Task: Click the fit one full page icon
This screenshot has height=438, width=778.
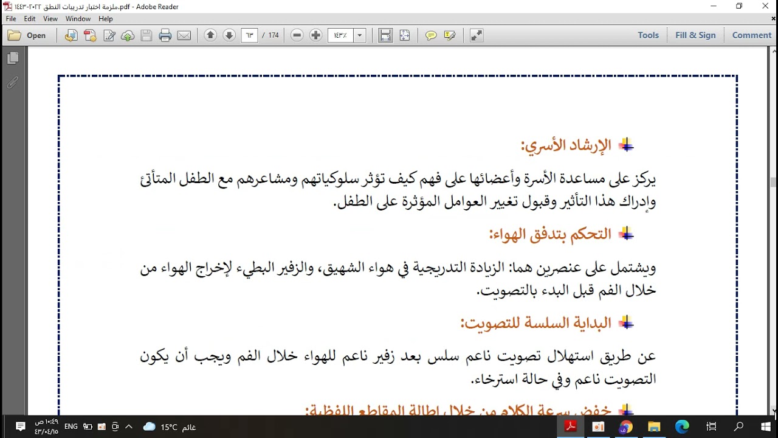Action: 405,35
